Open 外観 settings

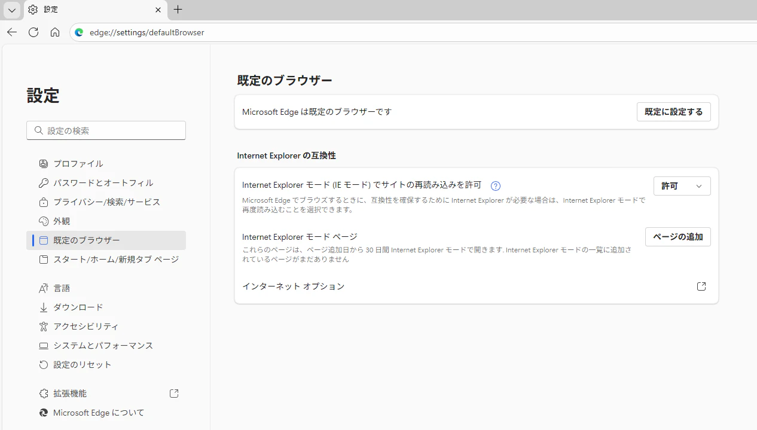coord(106,221)
